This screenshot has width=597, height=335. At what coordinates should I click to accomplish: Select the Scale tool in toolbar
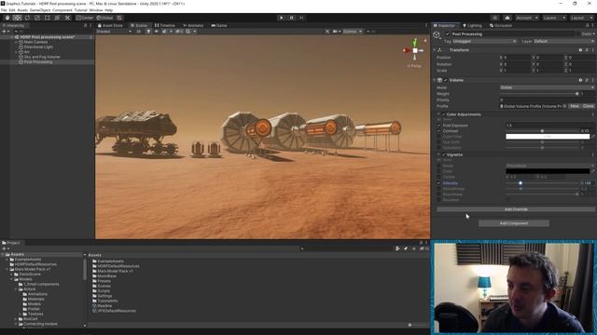click(37, 18)
